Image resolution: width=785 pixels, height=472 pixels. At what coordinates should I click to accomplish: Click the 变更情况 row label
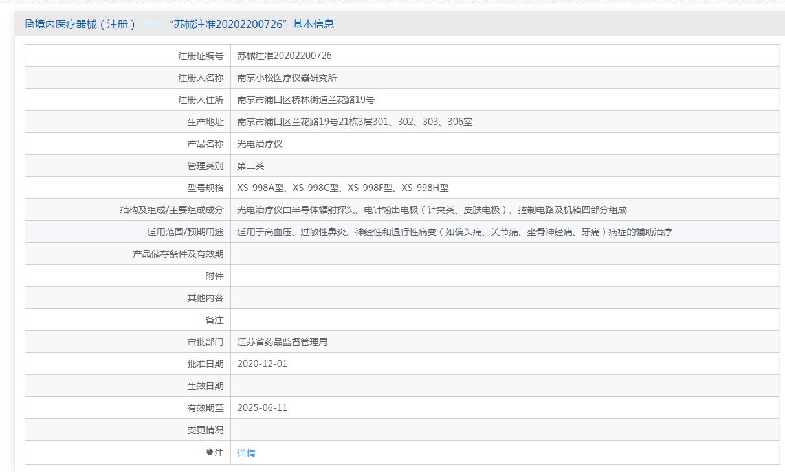point(205,430)
